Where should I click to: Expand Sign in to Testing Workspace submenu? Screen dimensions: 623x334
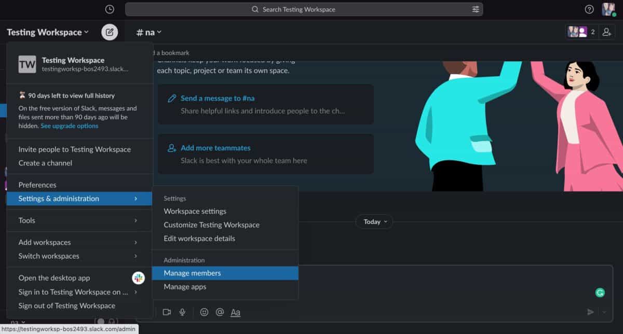(x=79, y=292)
